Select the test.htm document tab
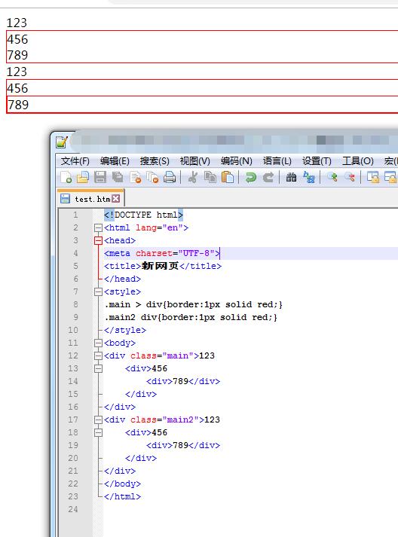 (90, 199)
